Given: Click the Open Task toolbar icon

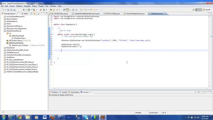Looking at the screenshot, I should click(x=54, y=10).
